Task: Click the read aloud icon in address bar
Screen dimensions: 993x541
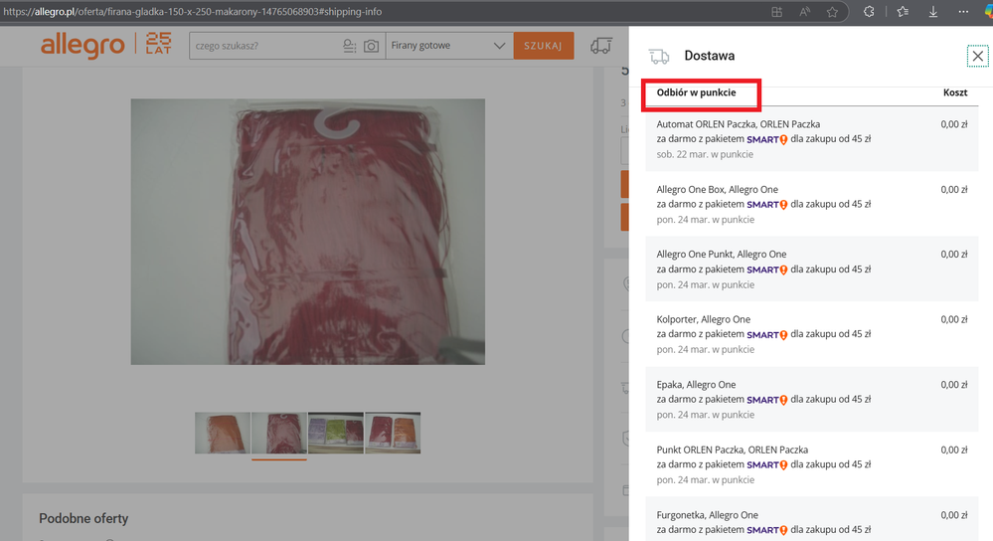Action: 804,12
